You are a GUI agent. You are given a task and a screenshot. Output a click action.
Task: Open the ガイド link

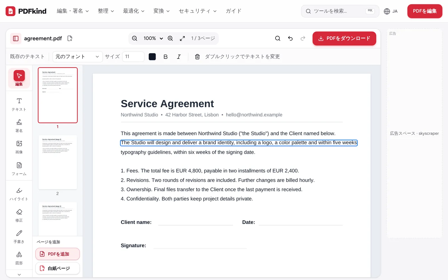[234, 11]
